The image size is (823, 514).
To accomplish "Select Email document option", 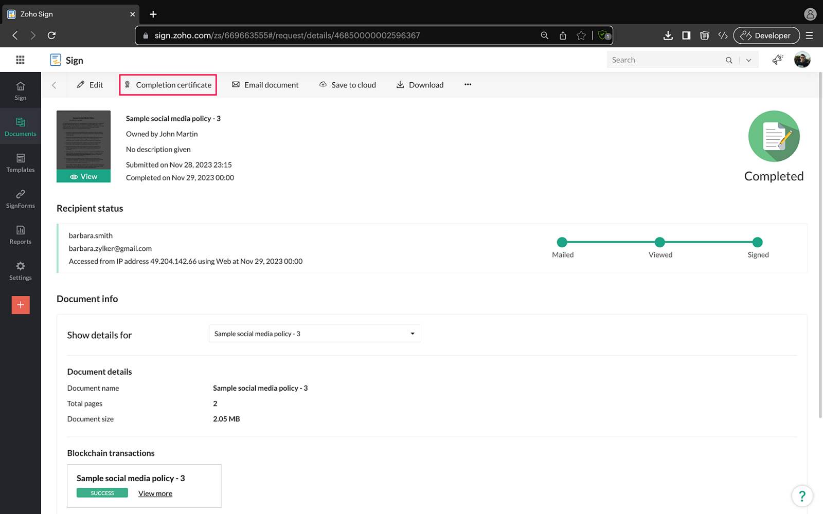I will pyautogui.click(x=265, y=85).
